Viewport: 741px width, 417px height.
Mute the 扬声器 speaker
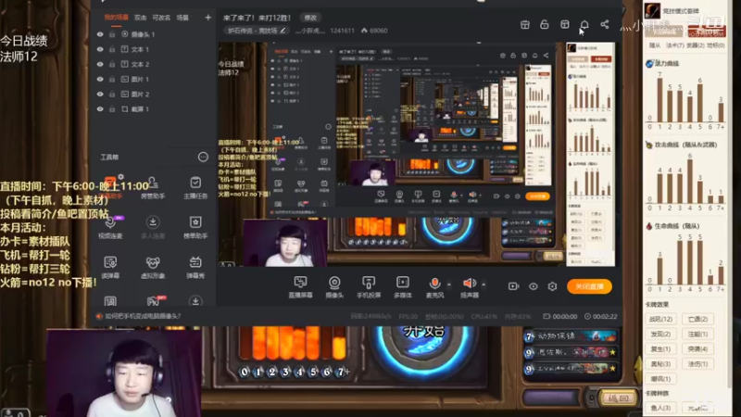tap(470, 287)
